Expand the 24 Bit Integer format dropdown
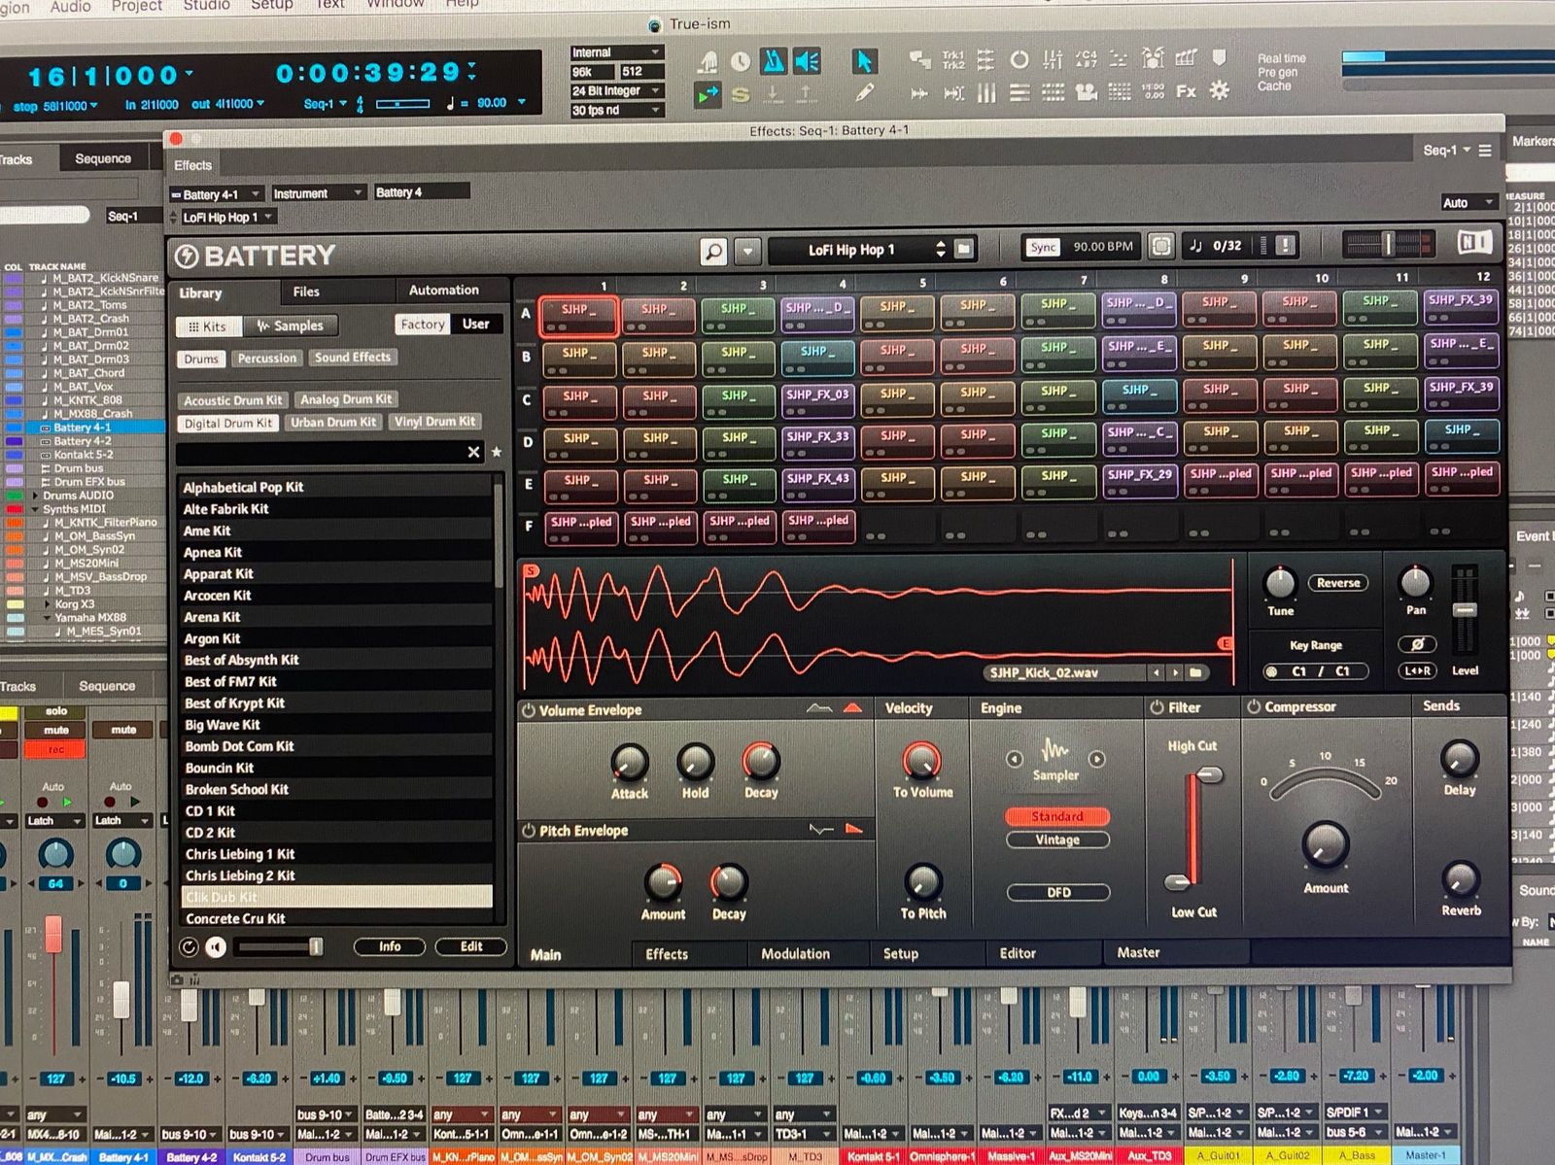Screen dimensions: 1555x1165 pyautogui.click(x=616, y=91)
